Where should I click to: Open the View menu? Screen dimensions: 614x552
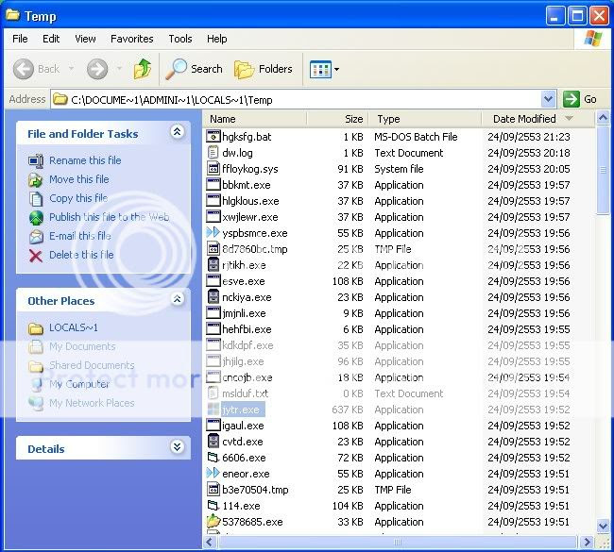[85, 39]
